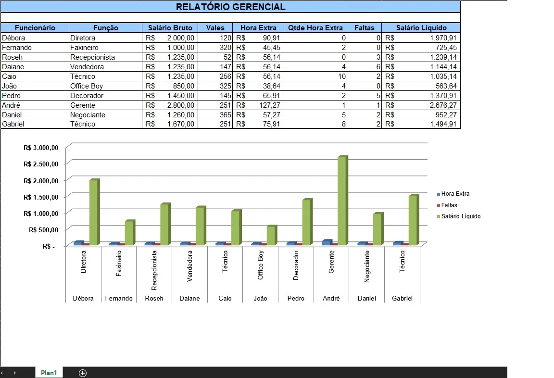This screenshot has width=554, height=378.
Task: Select the Faltas legend entry
Action: [x=447, y=205]
